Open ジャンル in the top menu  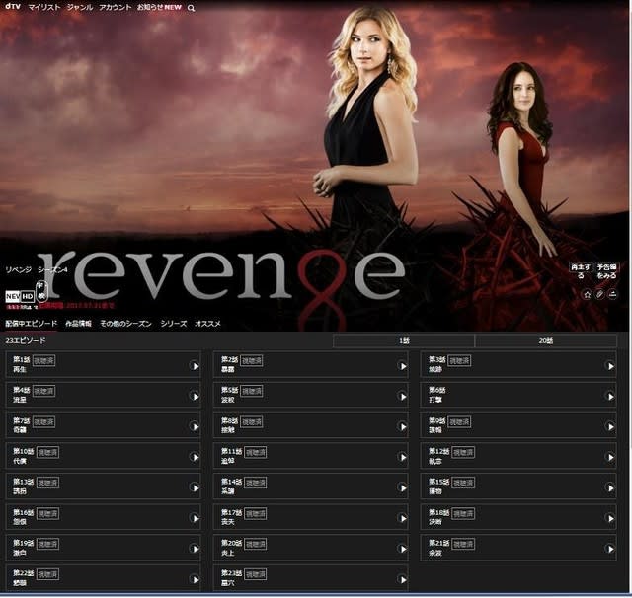pyautogui.click(x=80, y=7)
